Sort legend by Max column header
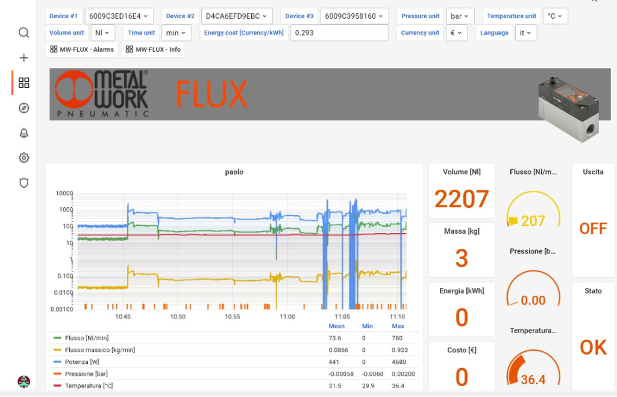The height and width of the screenshot is (397, 617). (398, 326)
